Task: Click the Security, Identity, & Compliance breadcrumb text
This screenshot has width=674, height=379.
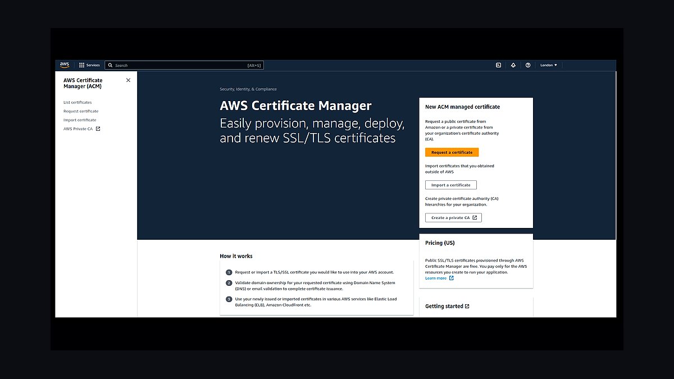Action: click(248, 89)
